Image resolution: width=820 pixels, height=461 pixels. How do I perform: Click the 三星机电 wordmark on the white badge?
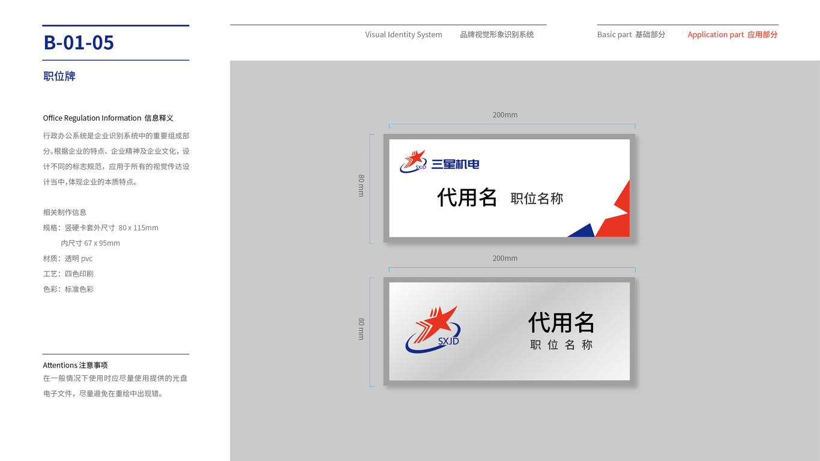tap(456, 164)
